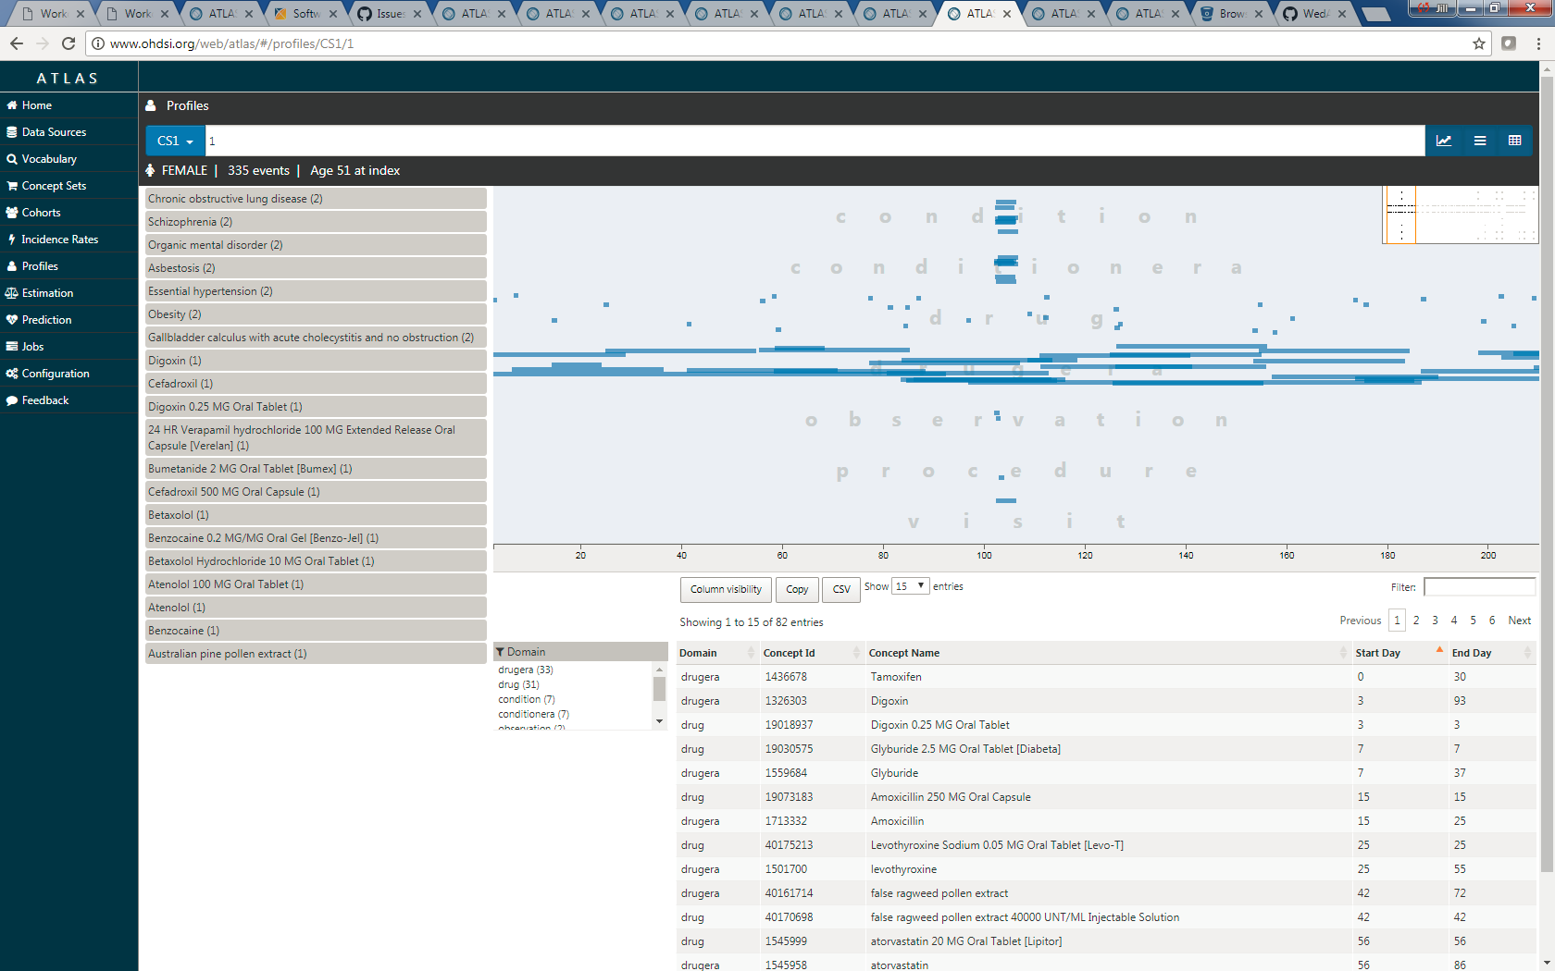Open the Show entries count dropdown
Screen dimensions: 1555x971
pos(910,586)
